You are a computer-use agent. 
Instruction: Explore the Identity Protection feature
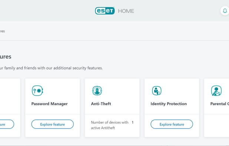[x=172, y=124]
